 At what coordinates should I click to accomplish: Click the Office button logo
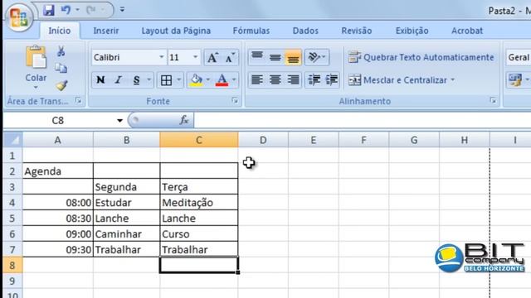click(x=18, y=17)
